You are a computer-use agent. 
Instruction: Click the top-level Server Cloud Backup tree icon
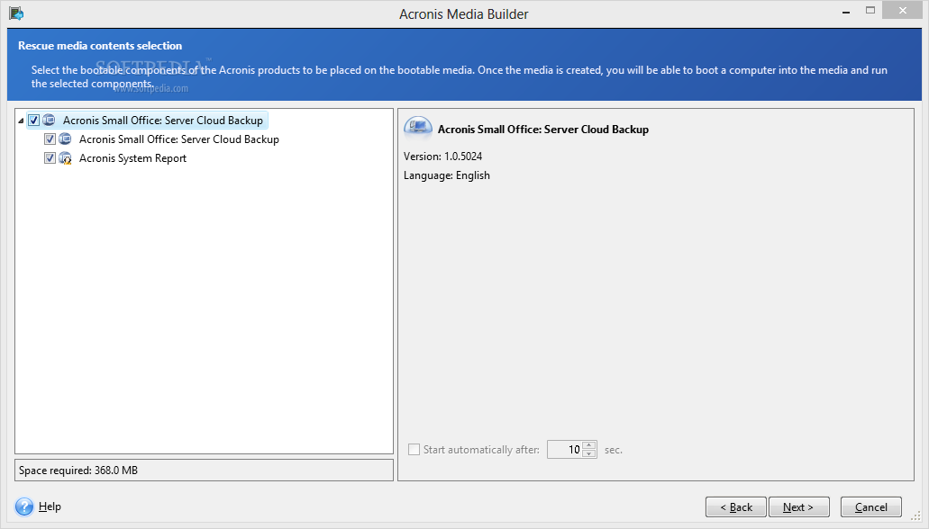tap(49, 121)
